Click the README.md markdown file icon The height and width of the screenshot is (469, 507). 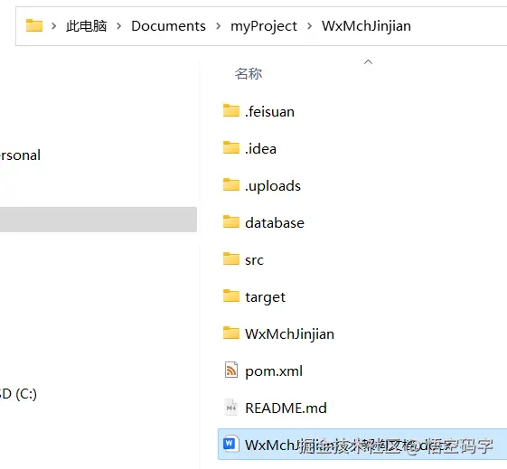pos(231,408)
